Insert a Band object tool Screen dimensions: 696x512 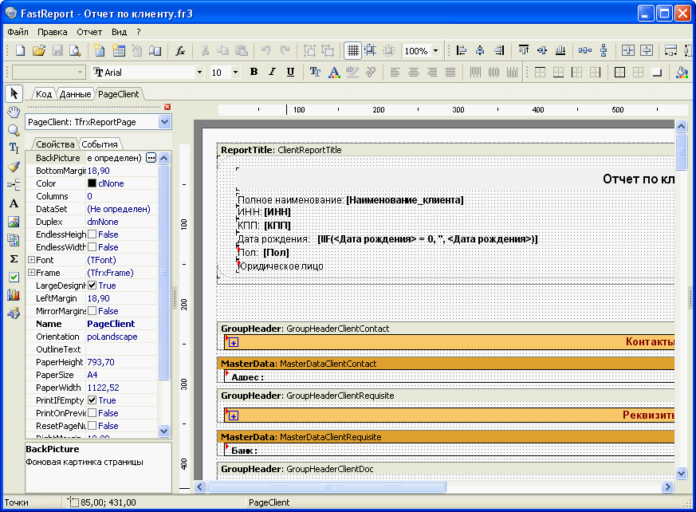(x=14, y=185)
